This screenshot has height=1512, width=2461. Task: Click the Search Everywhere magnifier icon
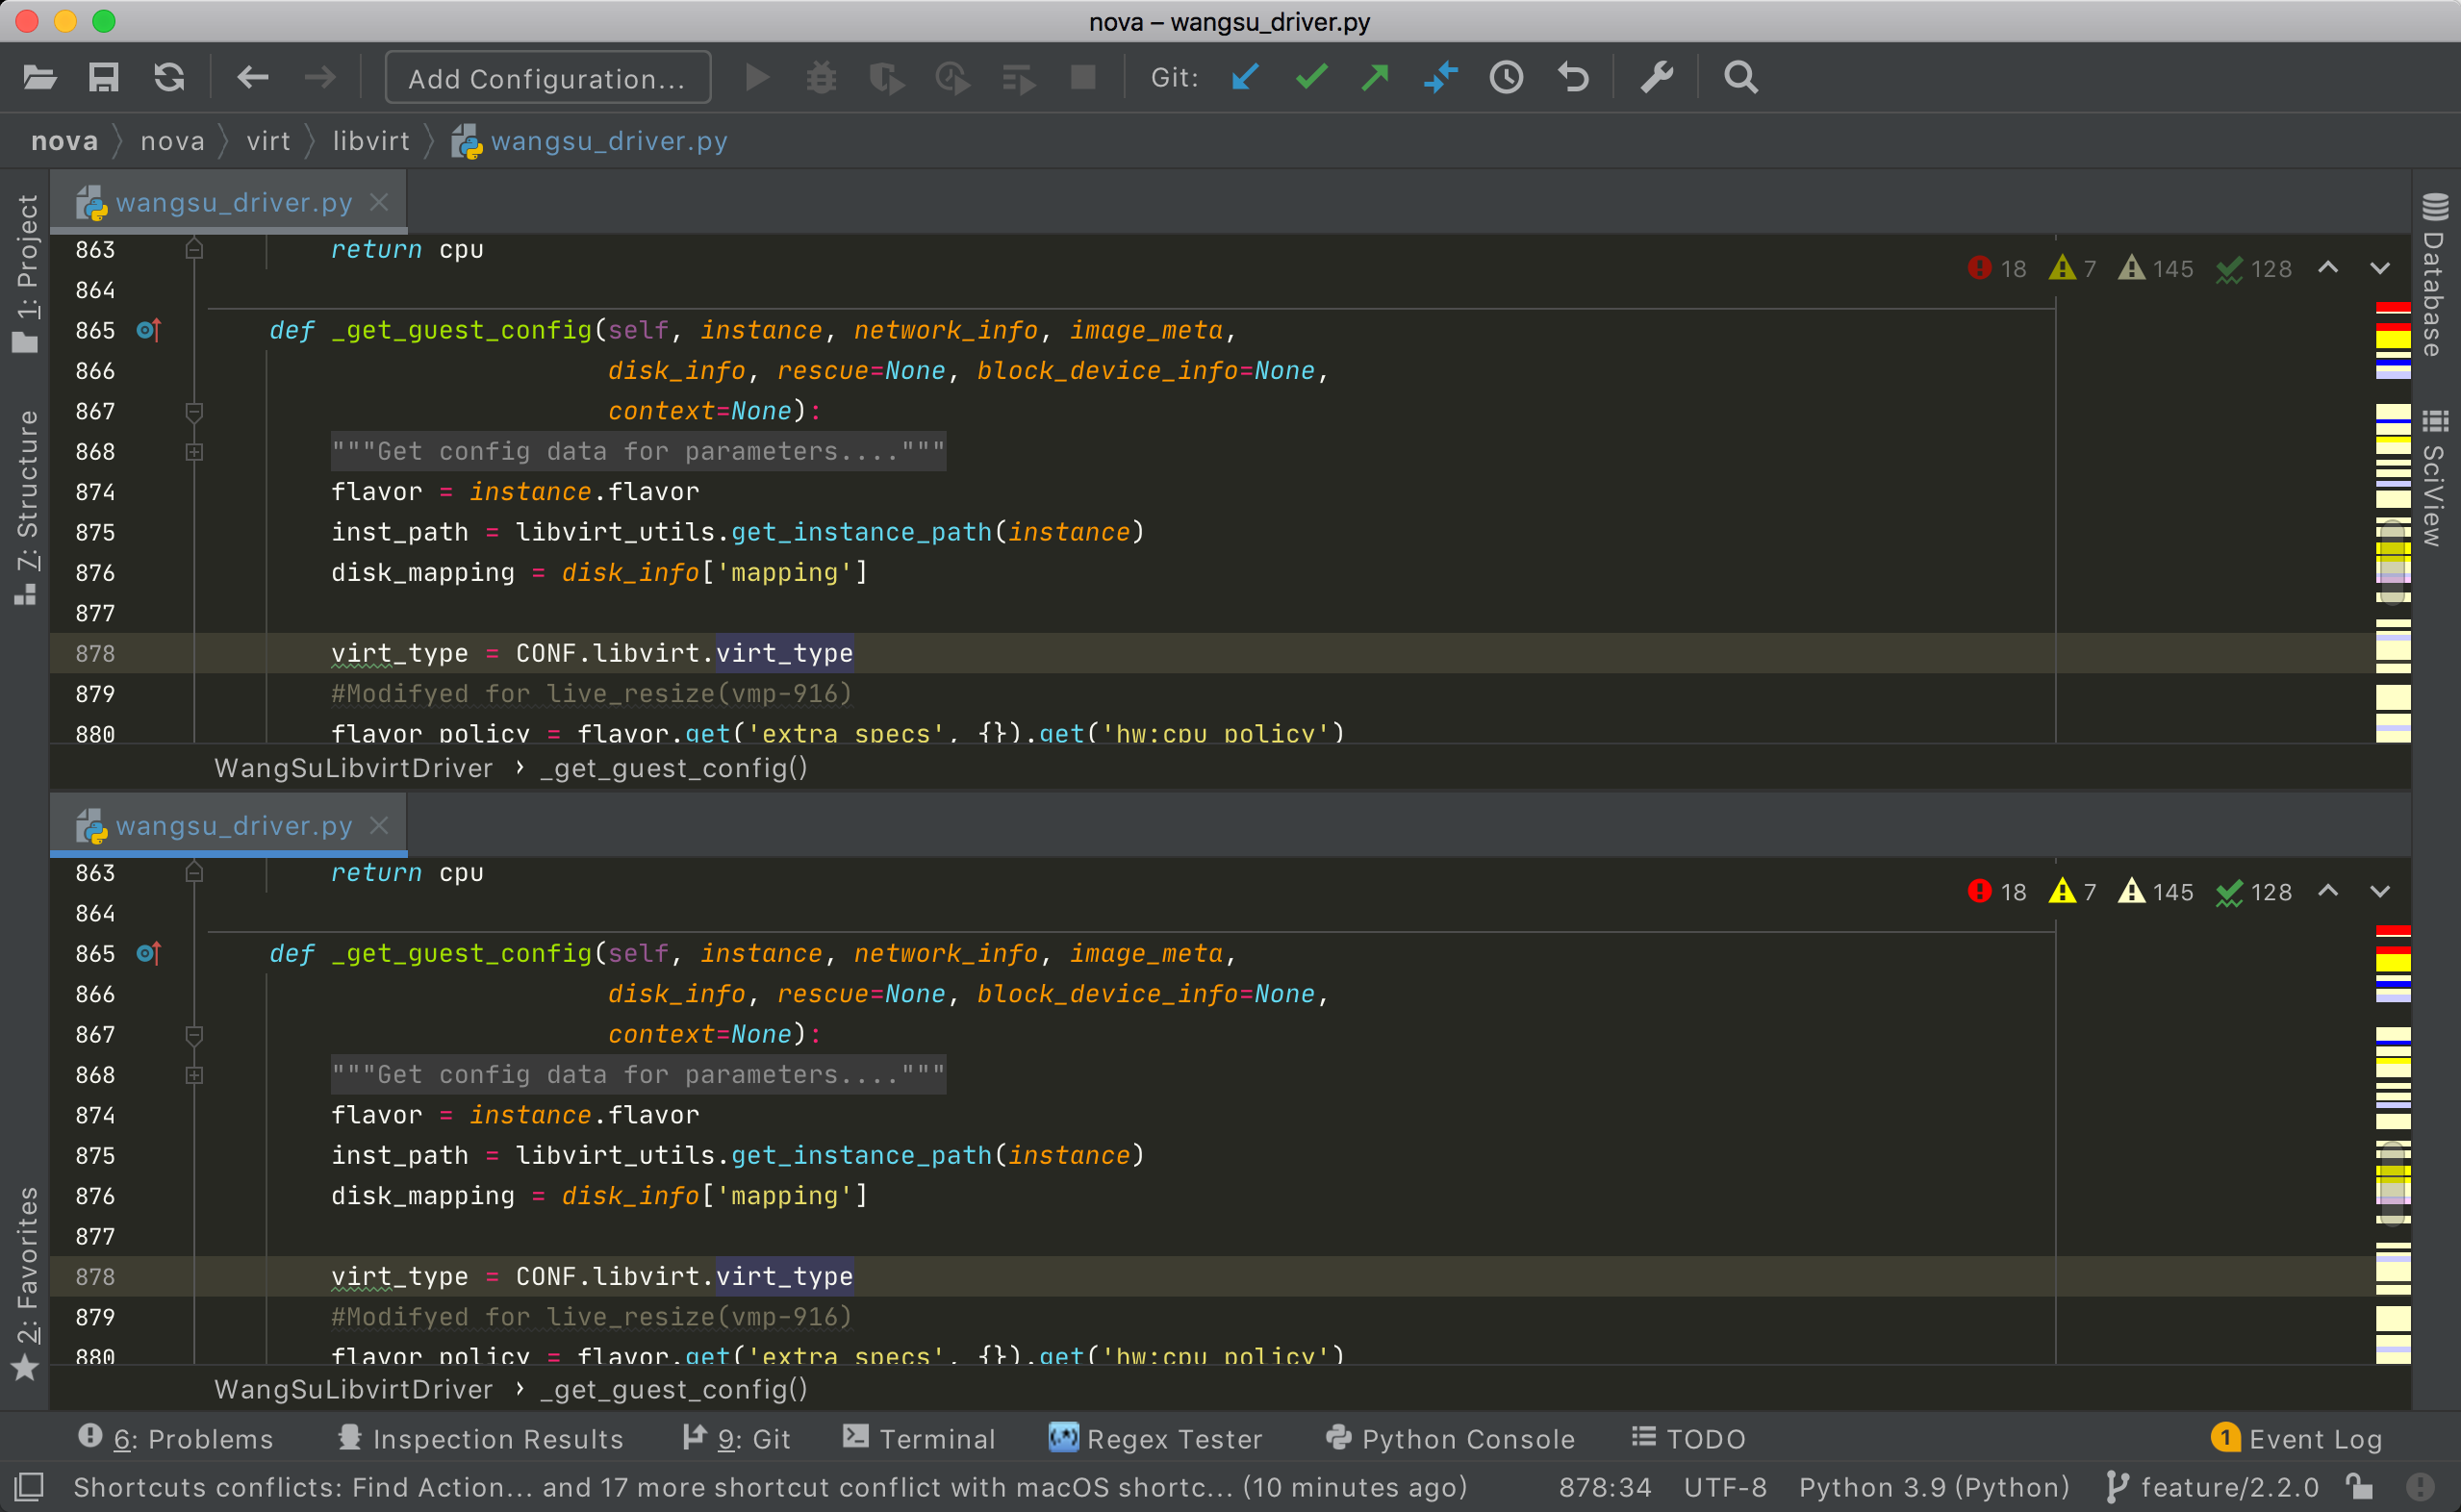click(x=1740, y=77)
